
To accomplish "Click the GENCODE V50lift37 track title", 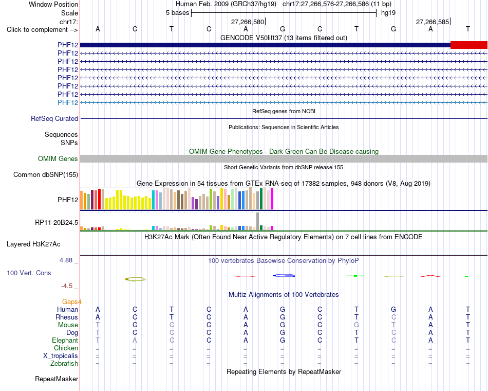I will (284, 38).
